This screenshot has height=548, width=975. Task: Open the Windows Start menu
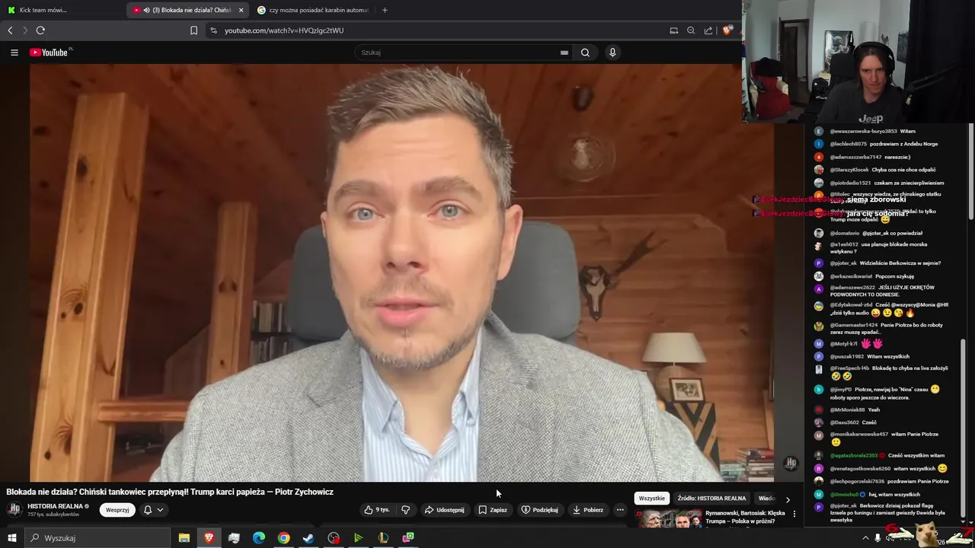tap(11, 538)
